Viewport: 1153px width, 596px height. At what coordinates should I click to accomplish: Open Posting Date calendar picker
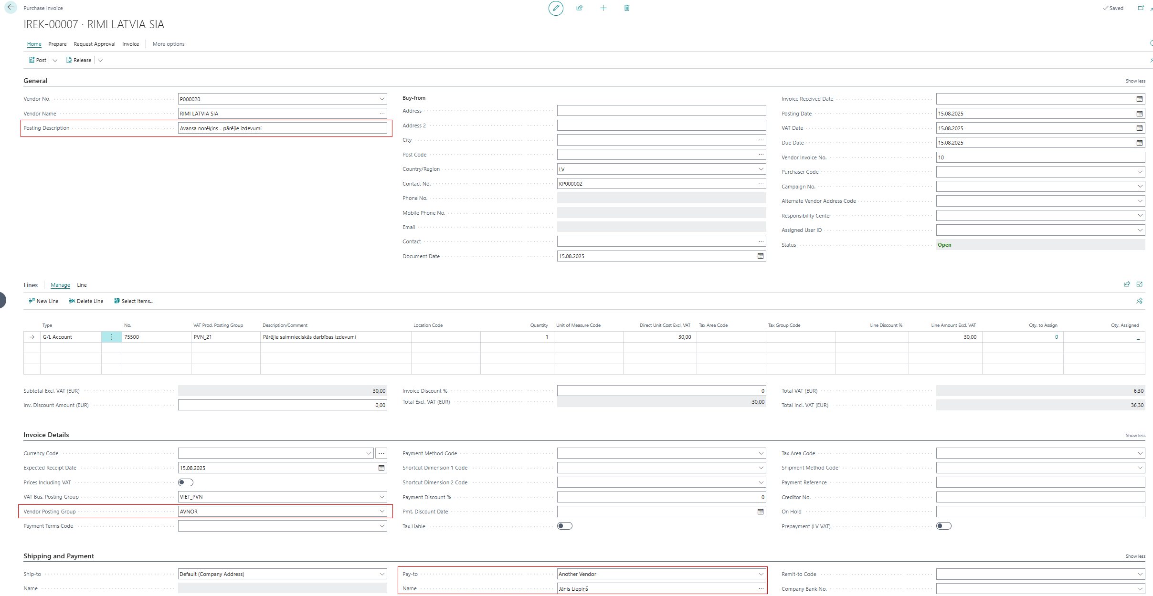1140,114
